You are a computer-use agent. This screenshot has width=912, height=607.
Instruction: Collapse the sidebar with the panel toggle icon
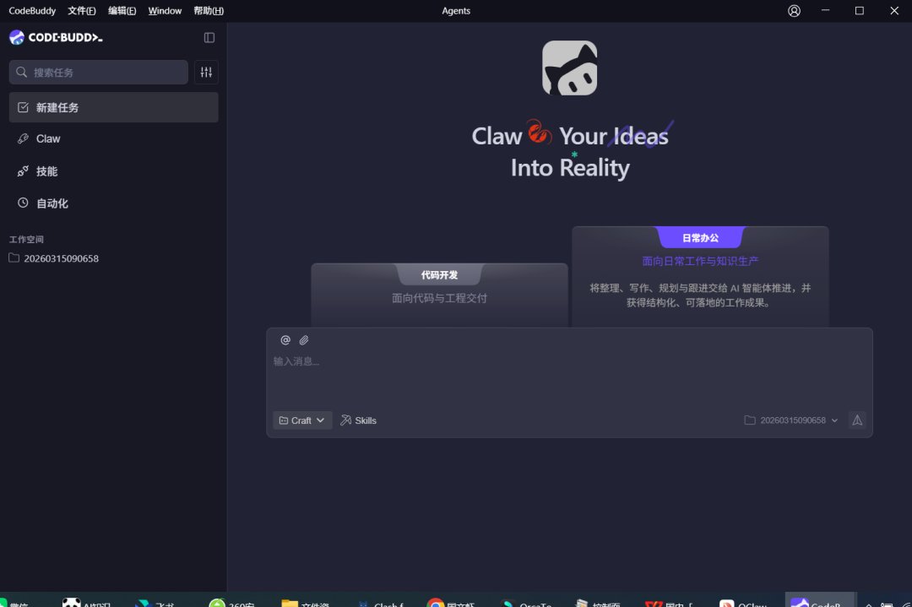[209, 38]
